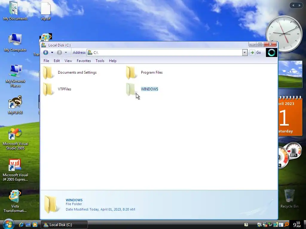Select the Recycle Bin icon

click(x=289, y=199)
